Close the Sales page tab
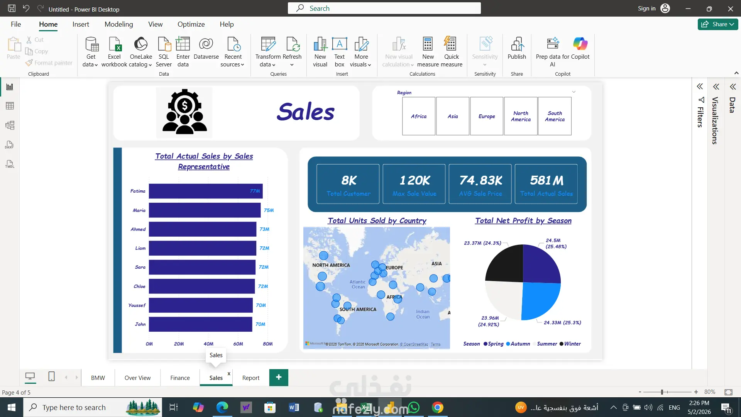This screenshot has width=741, height=417. pos(229,373)
